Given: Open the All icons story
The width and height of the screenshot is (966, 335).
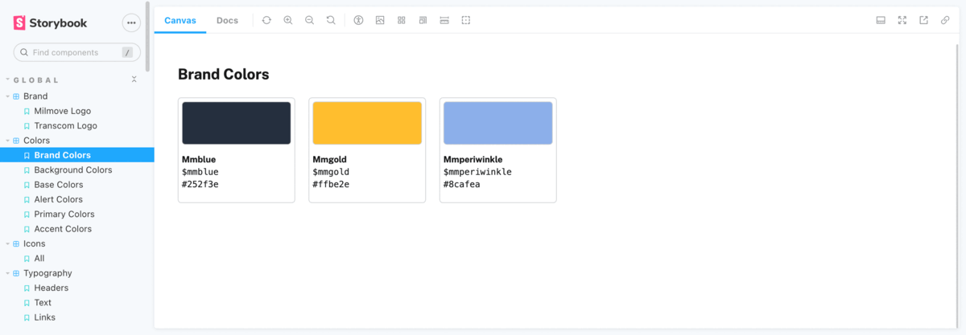Looking at the screenshot, I should [39, 259].
